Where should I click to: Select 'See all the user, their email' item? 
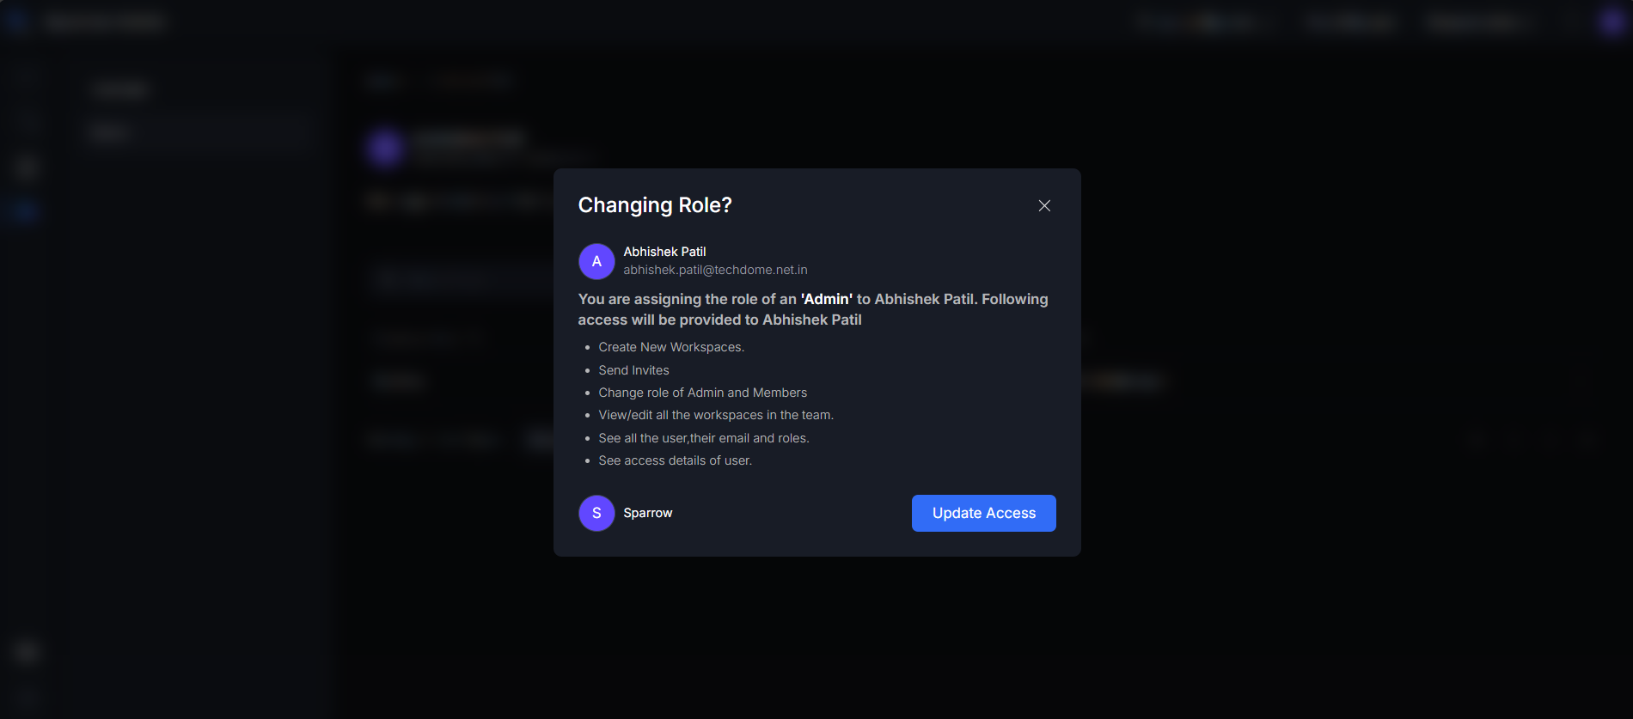[704, 438]
